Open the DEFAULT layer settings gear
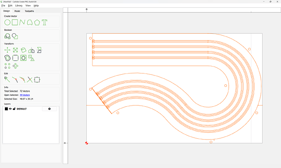Image resolution: width=281 pixels, height=168 pixels. (x=50, y=109)
